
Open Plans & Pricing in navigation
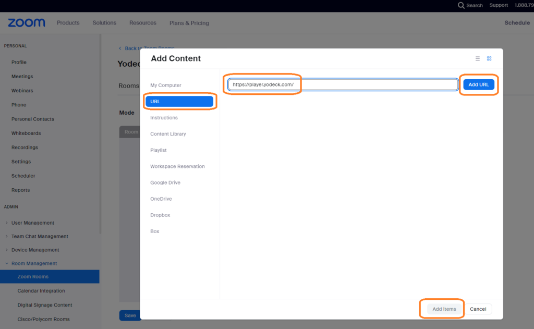click(x=189, y=23)
